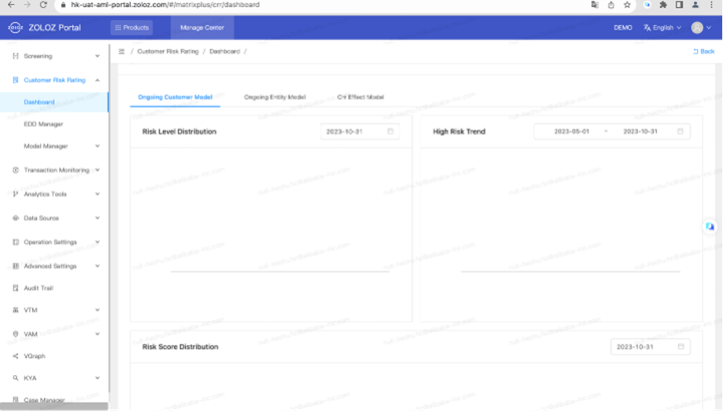Open browser profile icon
This screenshot has height=413, width=723.
click(695, 5)
